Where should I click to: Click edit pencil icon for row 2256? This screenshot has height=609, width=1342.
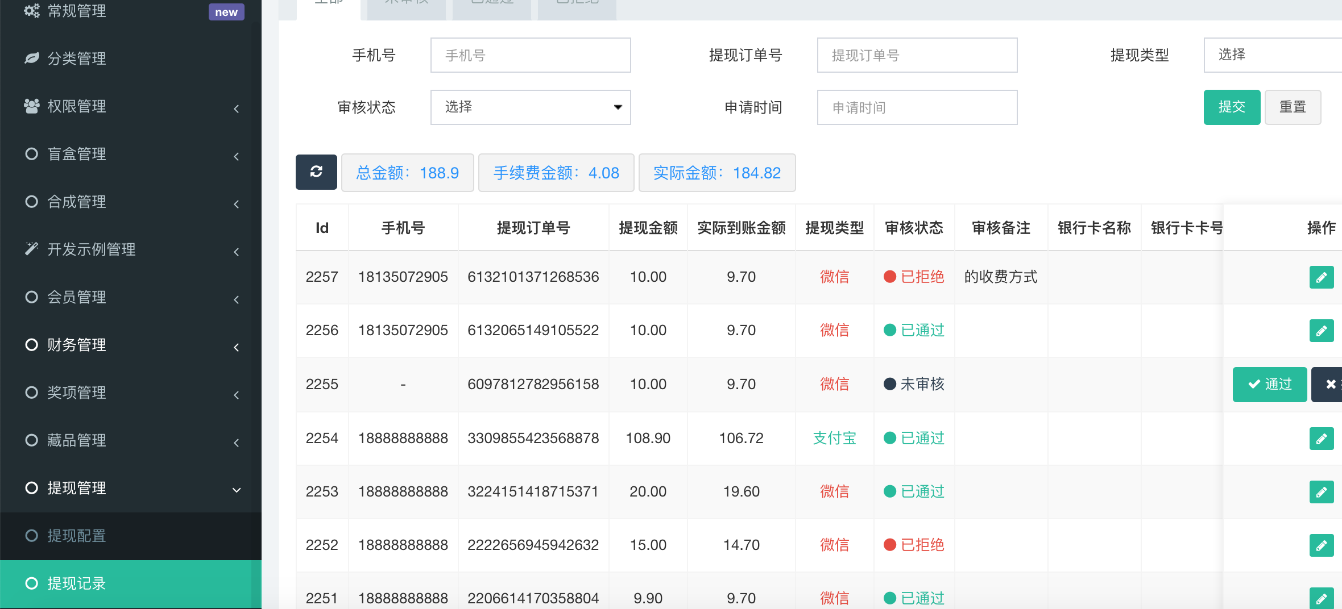pos(1321,331)
